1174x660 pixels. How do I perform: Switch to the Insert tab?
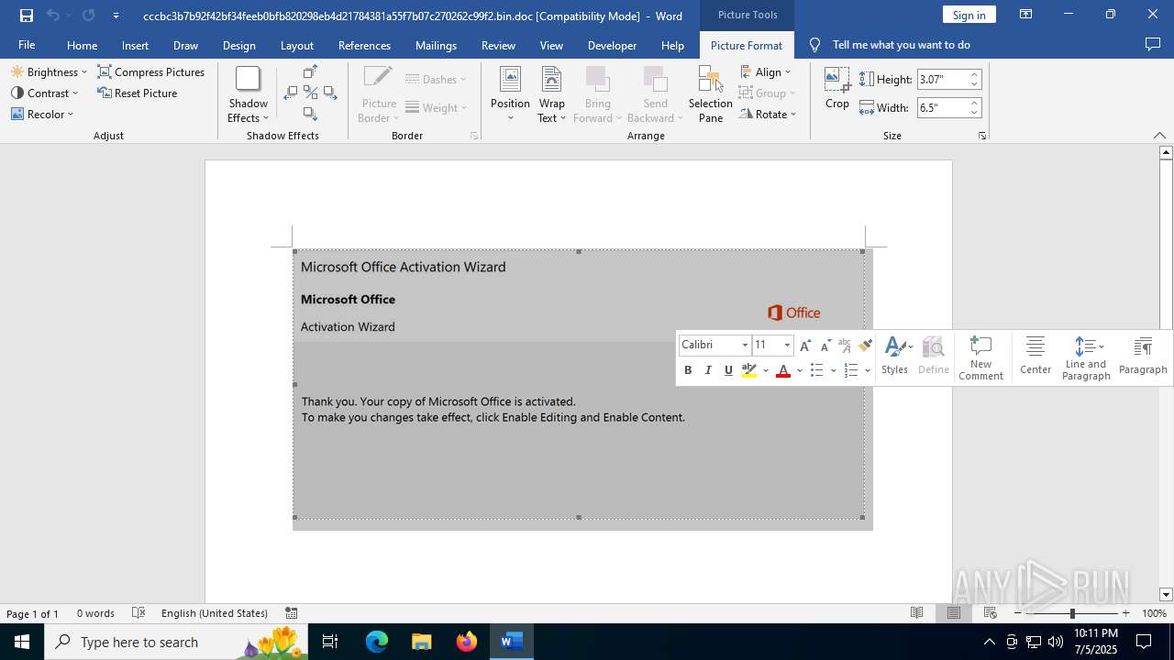[x=135, y=45]
